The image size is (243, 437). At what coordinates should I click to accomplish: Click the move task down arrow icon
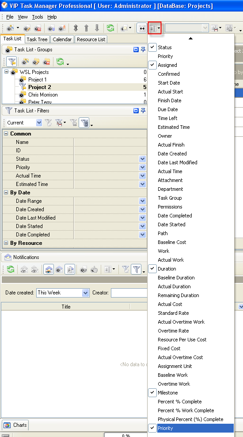coord(97,28)
